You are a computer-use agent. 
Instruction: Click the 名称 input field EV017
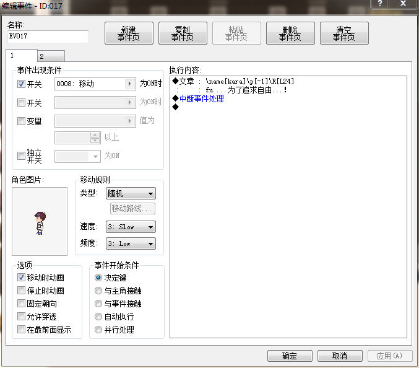coord(48,37)
